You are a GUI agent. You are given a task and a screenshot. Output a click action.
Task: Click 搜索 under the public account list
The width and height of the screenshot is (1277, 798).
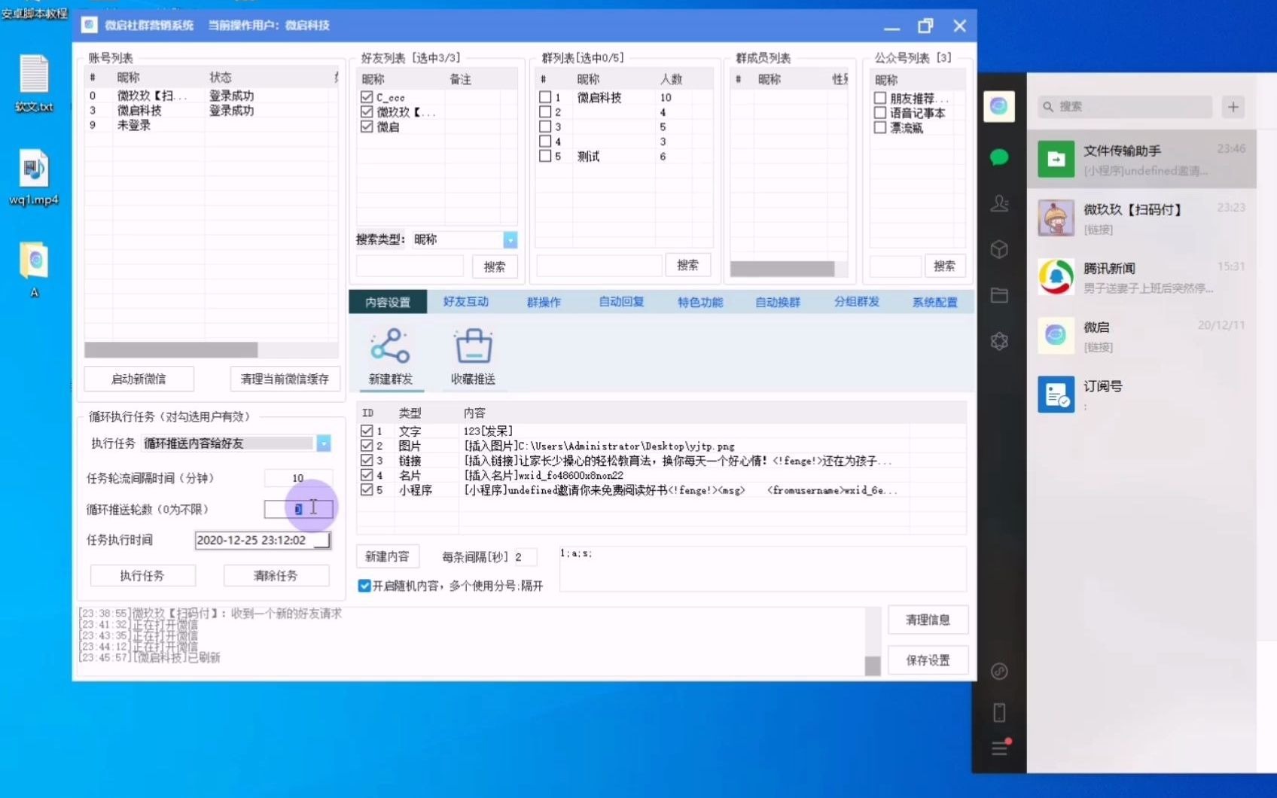pyautogui.click(x=944, y=266)
